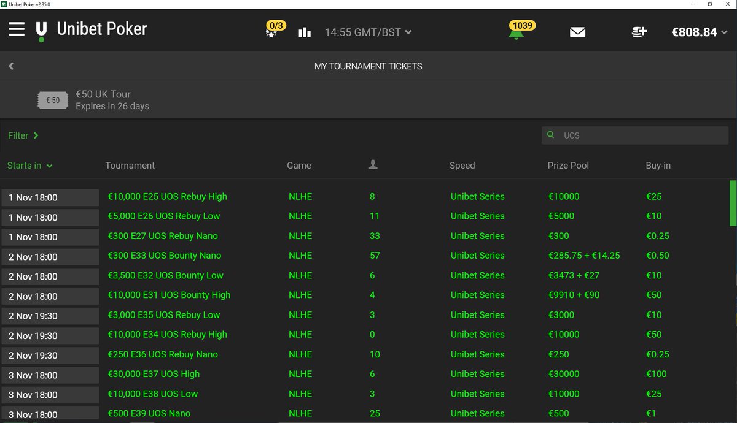
Task: Click the search magnifier icon
Action: (551, 135)
